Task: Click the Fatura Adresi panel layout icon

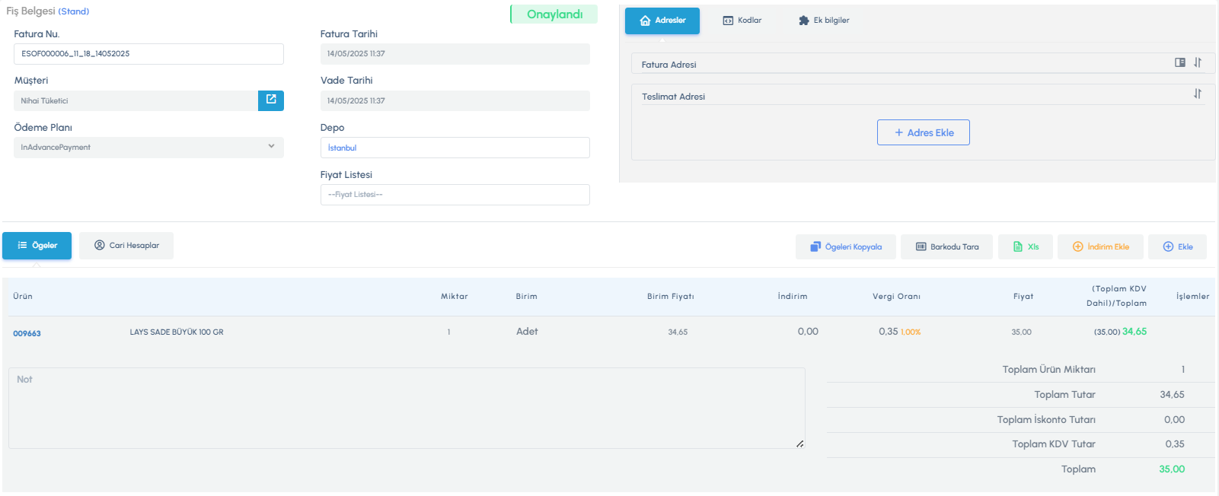Action: [1179, 63]
